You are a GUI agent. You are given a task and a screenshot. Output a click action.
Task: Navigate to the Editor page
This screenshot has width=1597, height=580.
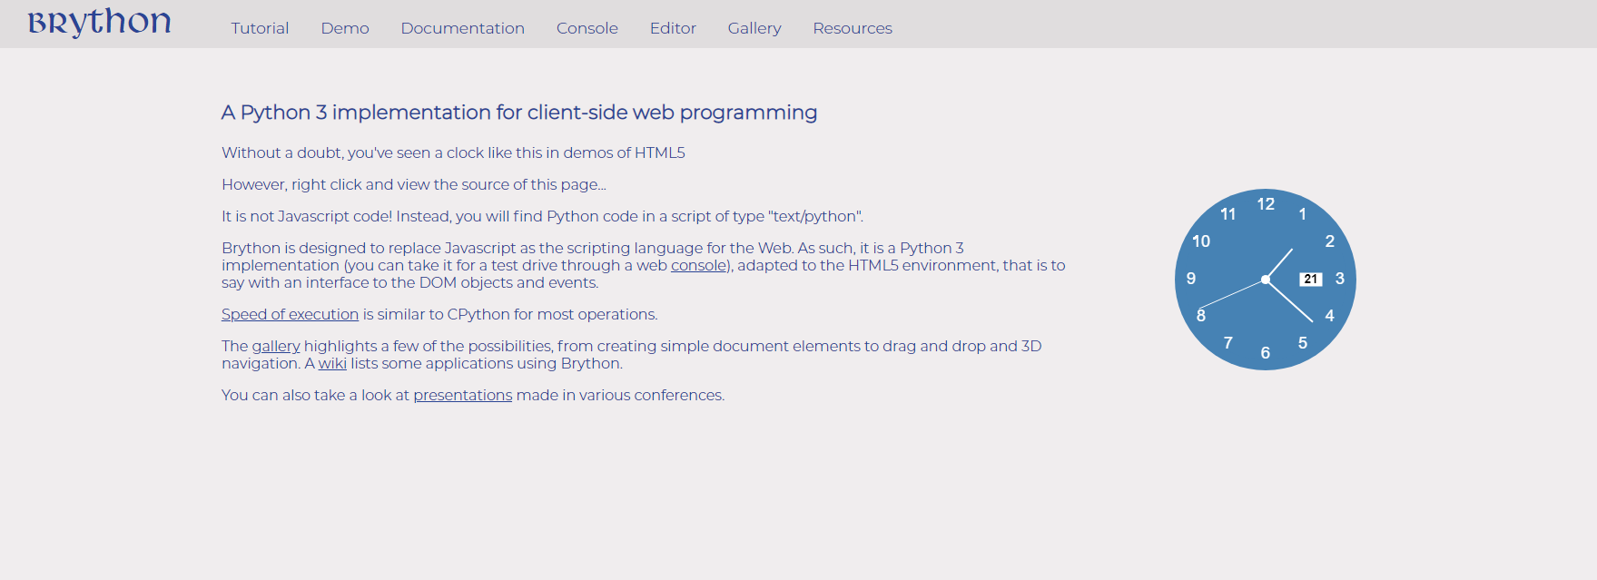[x=673, y=28]
